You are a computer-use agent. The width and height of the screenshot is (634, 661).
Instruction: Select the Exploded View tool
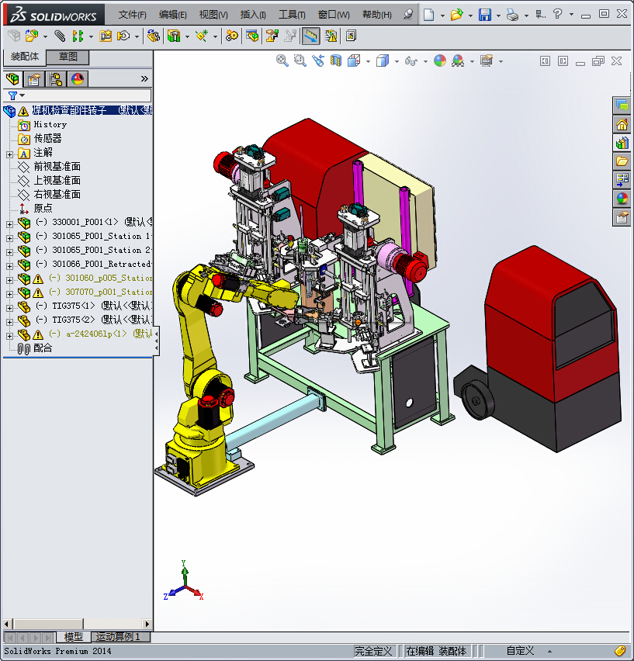point(272,36)
